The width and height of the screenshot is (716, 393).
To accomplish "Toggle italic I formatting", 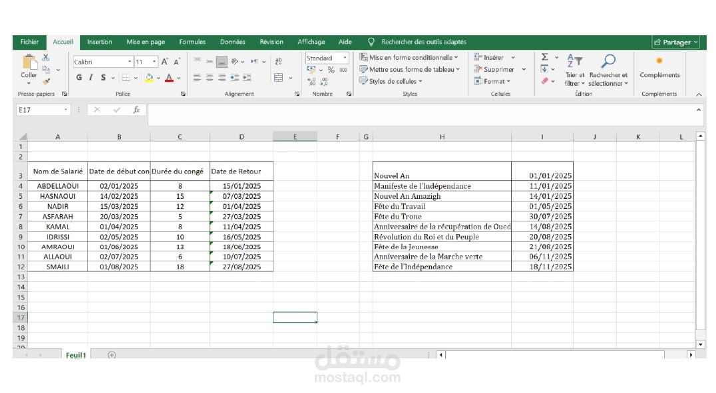I will click(91, 78).
